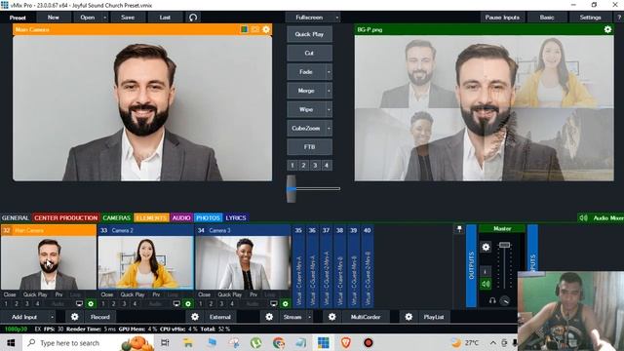
Task: Switch to the LYRICS tab
Action: 236,217
